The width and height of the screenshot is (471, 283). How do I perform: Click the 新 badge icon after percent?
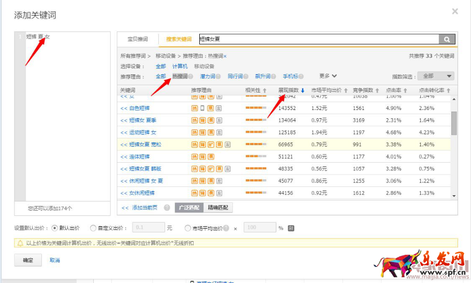click(x=291, y=228)
